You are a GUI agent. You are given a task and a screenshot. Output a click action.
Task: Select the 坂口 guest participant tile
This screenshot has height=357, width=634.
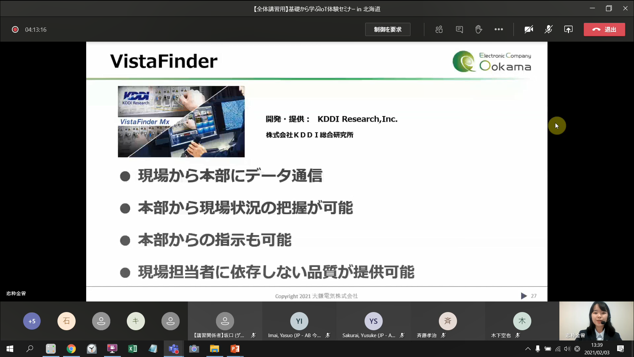pos(225,321)
